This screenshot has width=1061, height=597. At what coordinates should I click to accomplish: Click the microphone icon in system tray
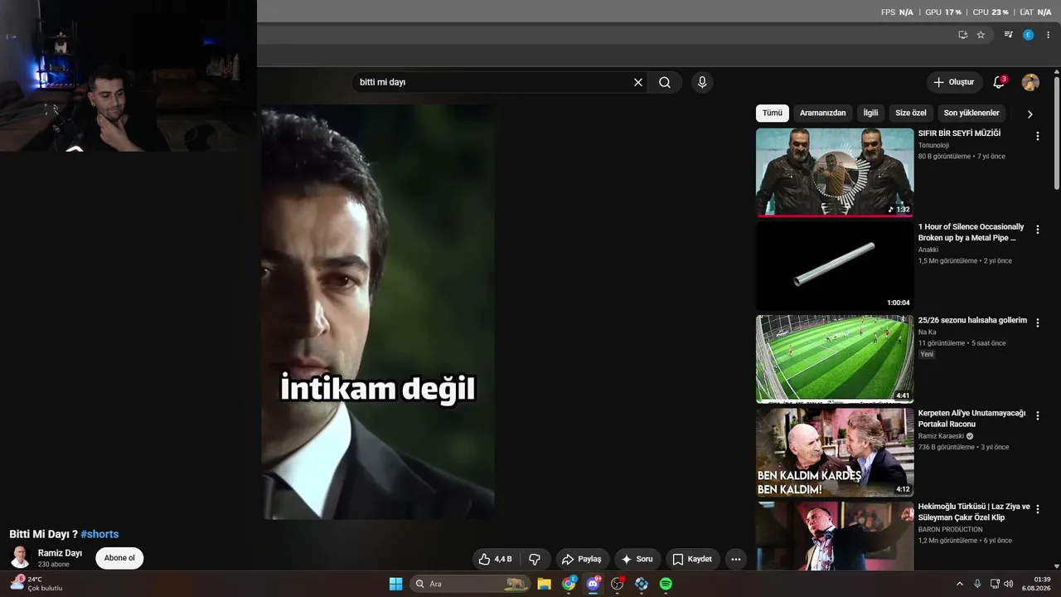(977, 584)
